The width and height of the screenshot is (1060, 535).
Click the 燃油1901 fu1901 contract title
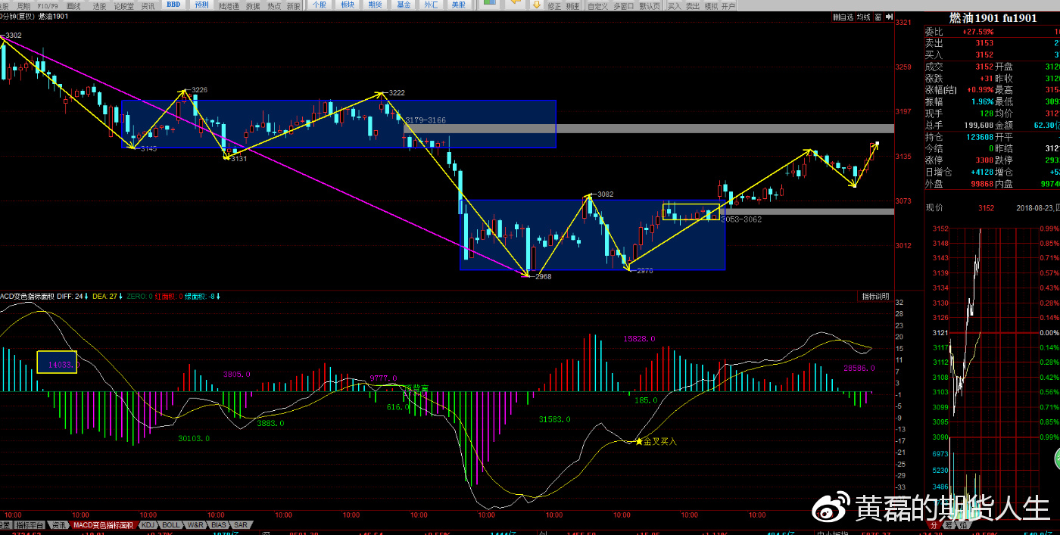(993, 18)
